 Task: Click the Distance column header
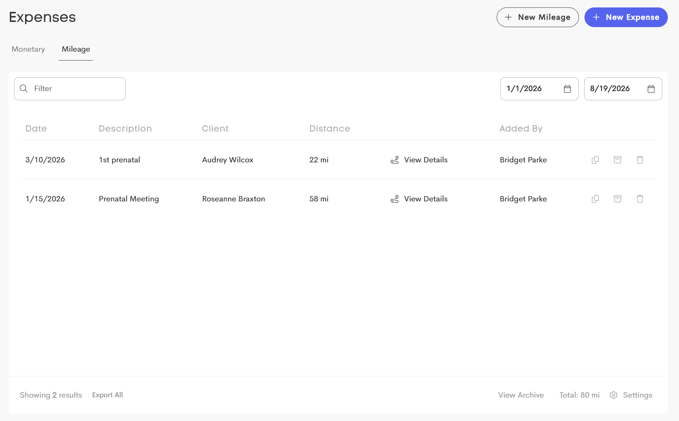click(330, 129)
